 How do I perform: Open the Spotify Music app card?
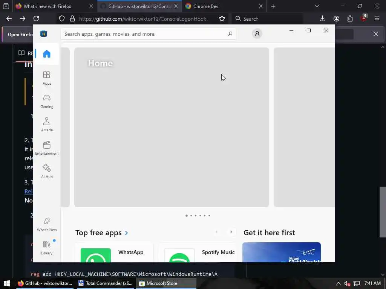[x=198, y=252]
